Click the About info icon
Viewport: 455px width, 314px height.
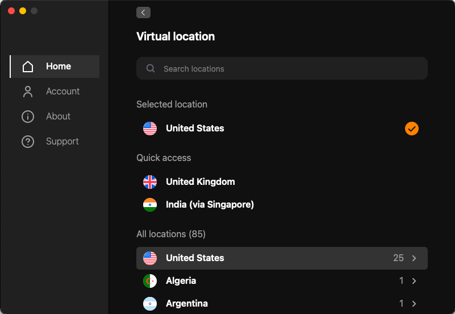click(x=28, y=117)
